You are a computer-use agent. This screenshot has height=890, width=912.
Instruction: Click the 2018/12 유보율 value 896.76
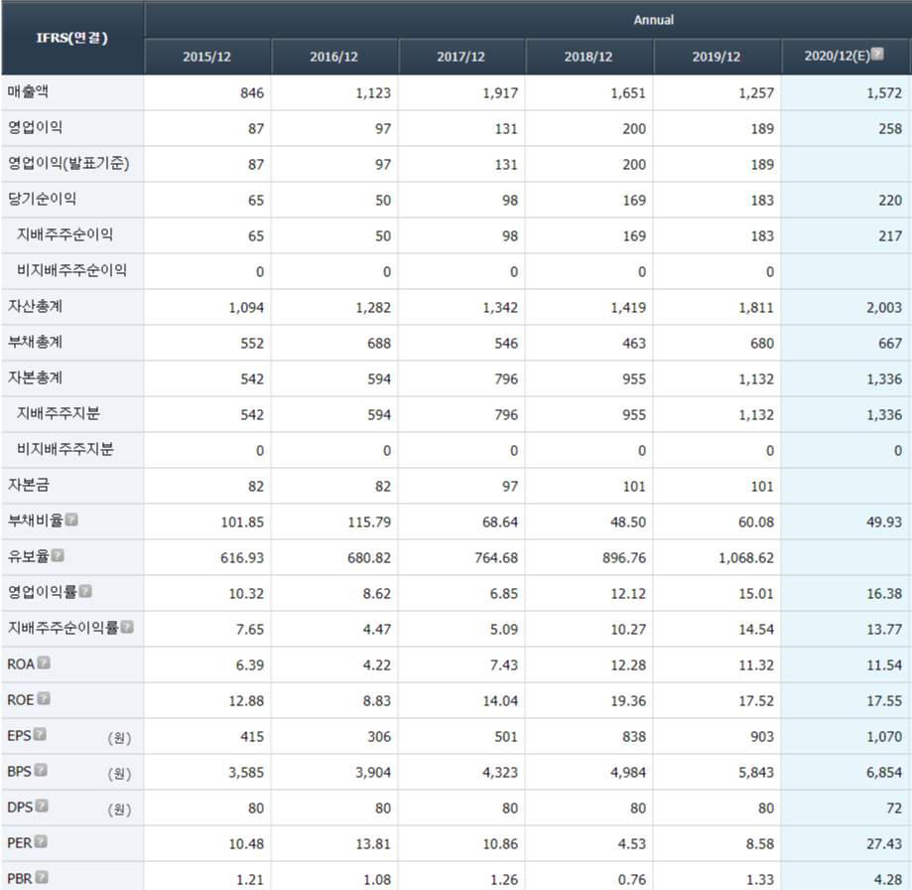(624, 558)
